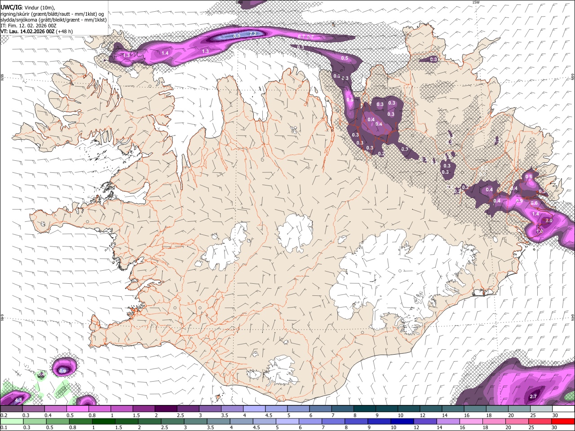Screen dimensions: 575x431
Task: Click the 7.2 precipitation value in the northern band
Action: point(253,34)
